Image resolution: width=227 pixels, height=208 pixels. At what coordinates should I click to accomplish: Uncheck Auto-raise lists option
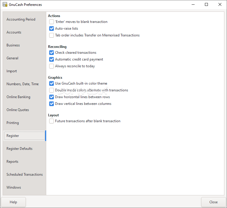[x=52, y=28]
